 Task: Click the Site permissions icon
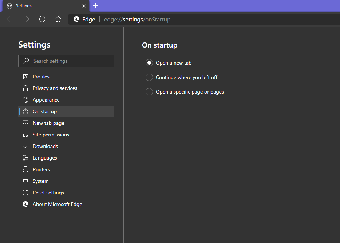25,135
